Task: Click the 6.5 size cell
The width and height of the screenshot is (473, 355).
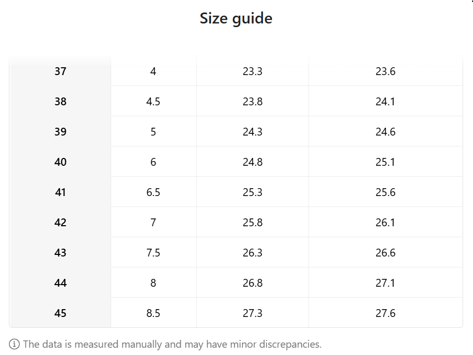Action: (153, 192)
